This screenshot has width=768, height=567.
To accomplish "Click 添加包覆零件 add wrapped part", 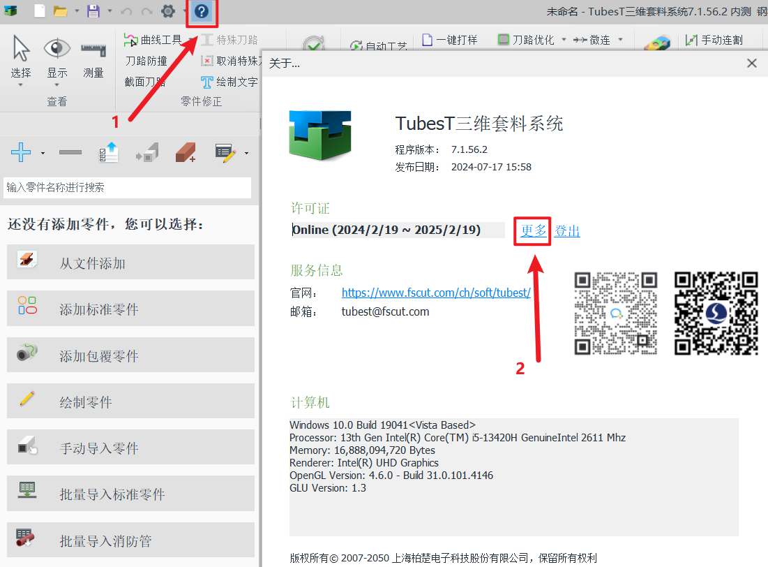I will (x=130, y=355).
